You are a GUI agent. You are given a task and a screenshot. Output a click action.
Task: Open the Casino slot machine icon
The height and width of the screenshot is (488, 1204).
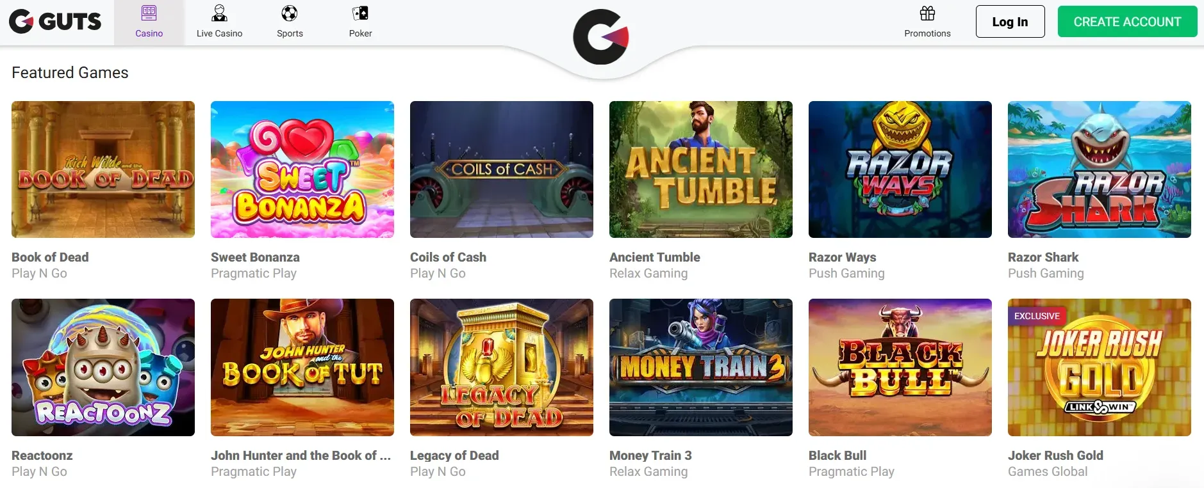pos(149,13)
